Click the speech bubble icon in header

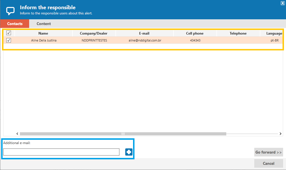pyautogui.click(x=10, y=11)
